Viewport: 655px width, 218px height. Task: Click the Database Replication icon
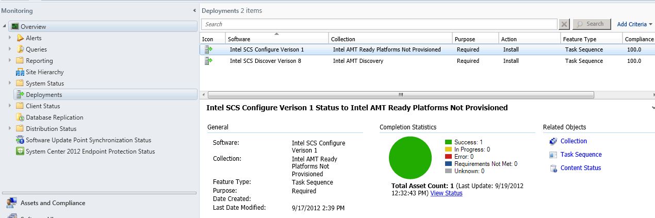pyautogui.click(x=20, y=118)
